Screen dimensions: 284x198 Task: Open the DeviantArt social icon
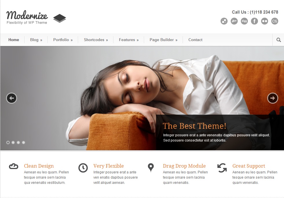234,21
